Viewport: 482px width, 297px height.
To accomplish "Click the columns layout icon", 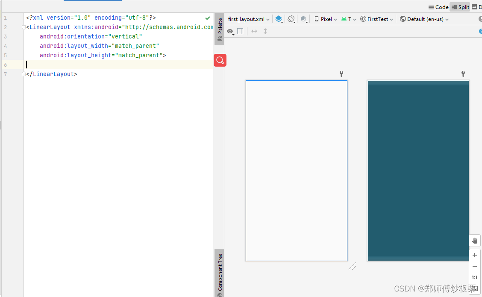I will 241,31.
